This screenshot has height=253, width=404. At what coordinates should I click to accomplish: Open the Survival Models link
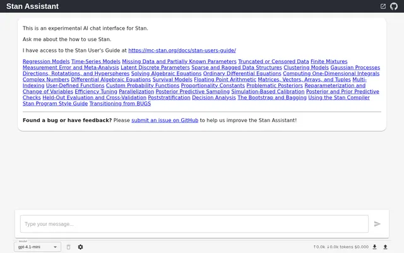pyautogui.click(x=172, y=80)
